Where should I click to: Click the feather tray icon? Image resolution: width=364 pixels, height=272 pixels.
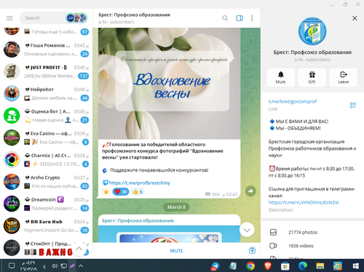[x=72, y=266]
